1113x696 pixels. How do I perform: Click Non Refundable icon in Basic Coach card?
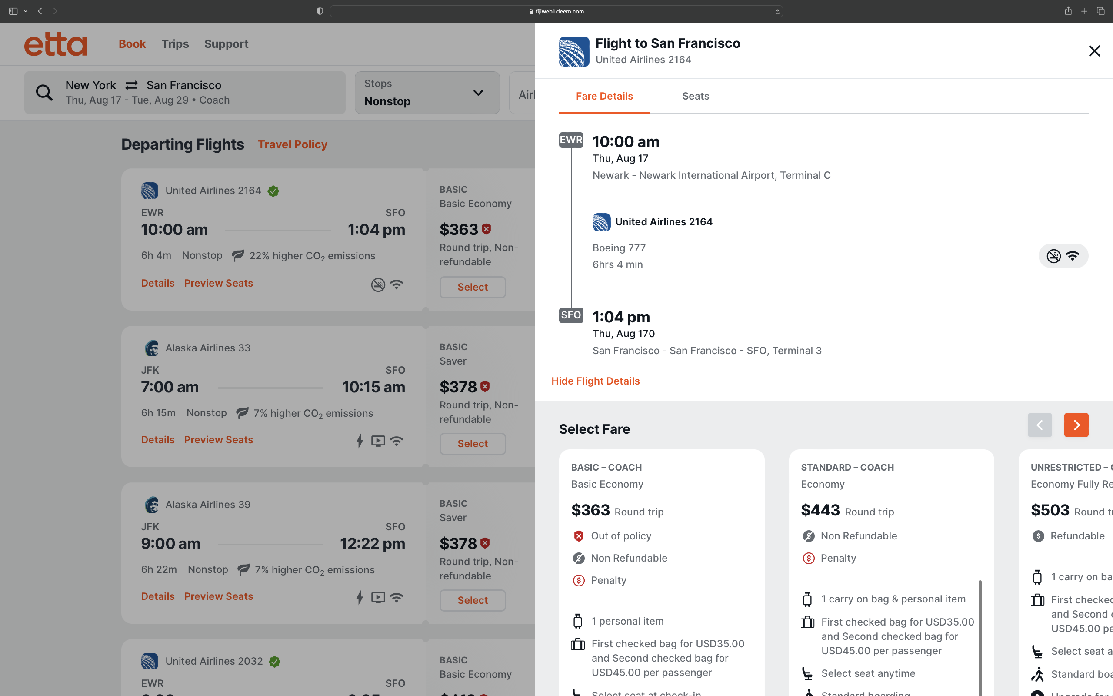(579, 559)
